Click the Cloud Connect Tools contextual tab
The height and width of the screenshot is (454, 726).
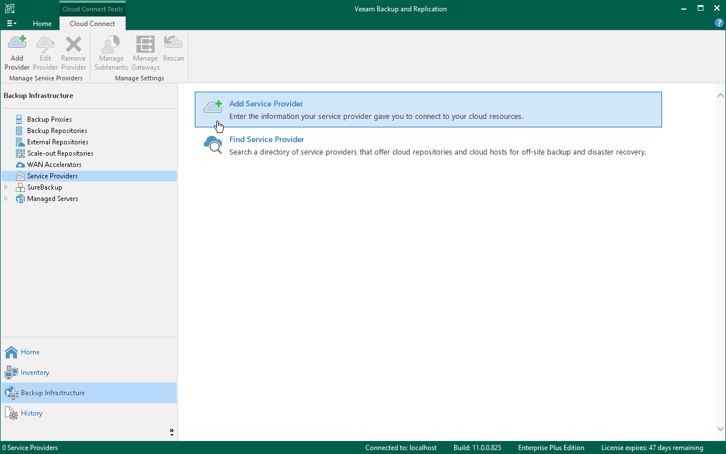pyautogui.click(x=92, y=9)
